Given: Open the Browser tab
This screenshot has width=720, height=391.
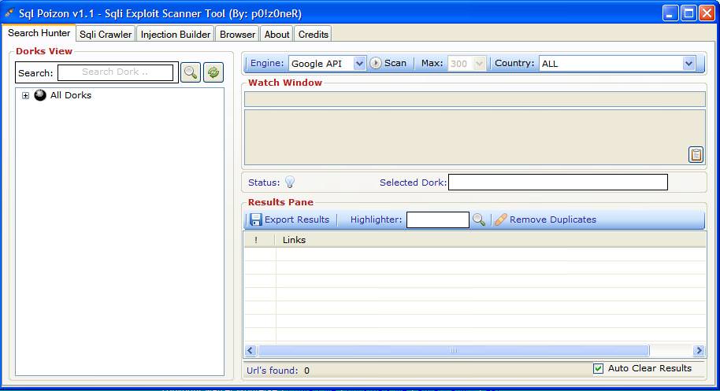Looking at the screenshot, I should click(237, 35).
